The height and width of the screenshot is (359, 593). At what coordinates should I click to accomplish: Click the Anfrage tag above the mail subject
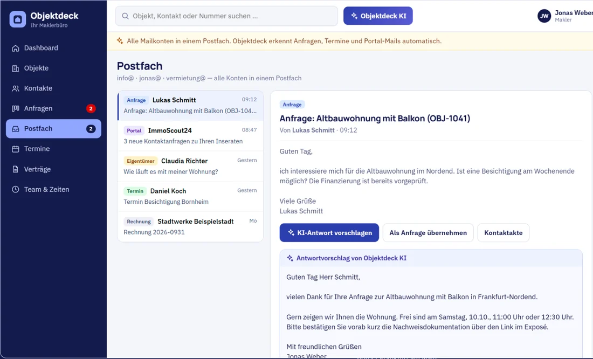(x=292, y=105)
